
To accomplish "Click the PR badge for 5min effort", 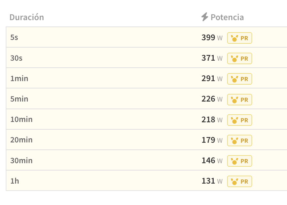I will click(x=240, y=100).
